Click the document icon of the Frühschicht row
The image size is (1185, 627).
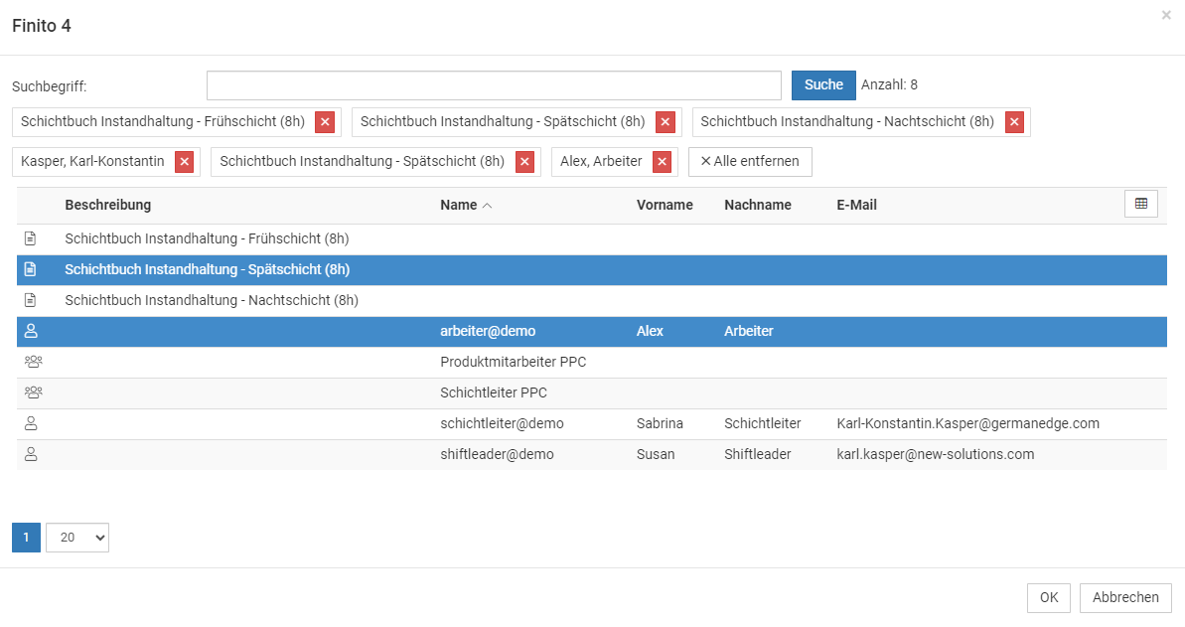coord(30,239)
